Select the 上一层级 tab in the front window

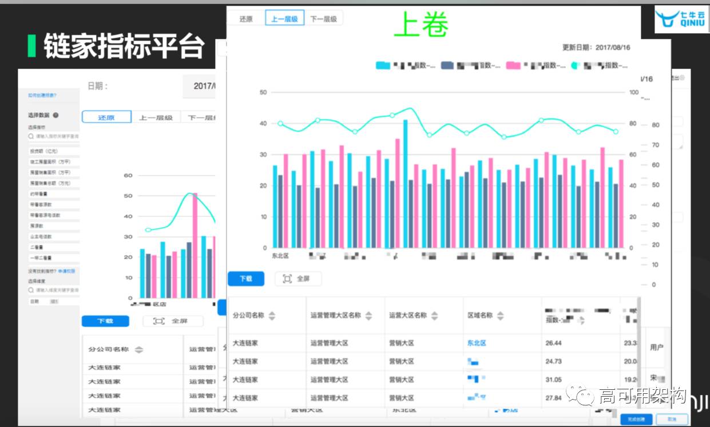click(284, 18)
